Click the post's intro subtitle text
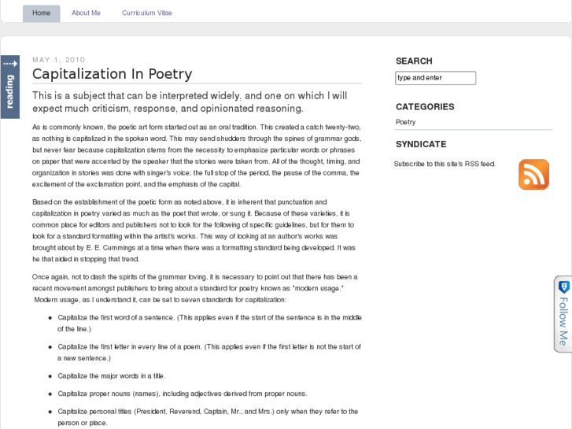 [x=189, y=102]
